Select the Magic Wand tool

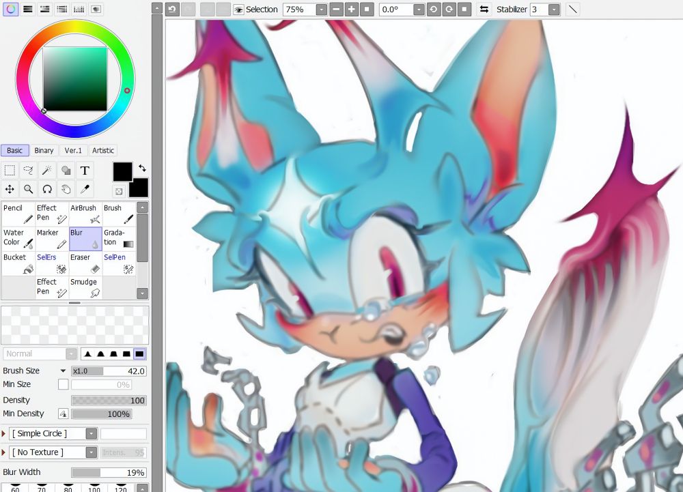pyautogui.click(x=47, y=170)
